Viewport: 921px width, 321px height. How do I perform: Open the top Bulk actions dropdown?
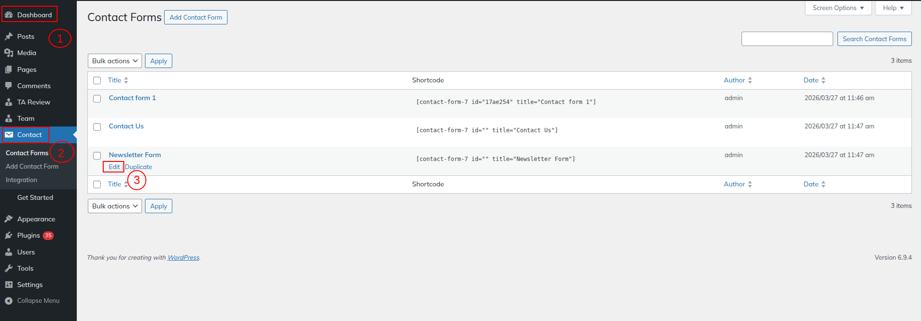pyautogui.click(x=115, y=61)
